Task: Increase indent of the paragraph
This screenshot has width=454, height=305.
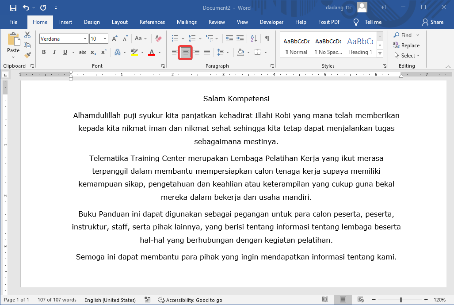Action: tap(240, 38)
